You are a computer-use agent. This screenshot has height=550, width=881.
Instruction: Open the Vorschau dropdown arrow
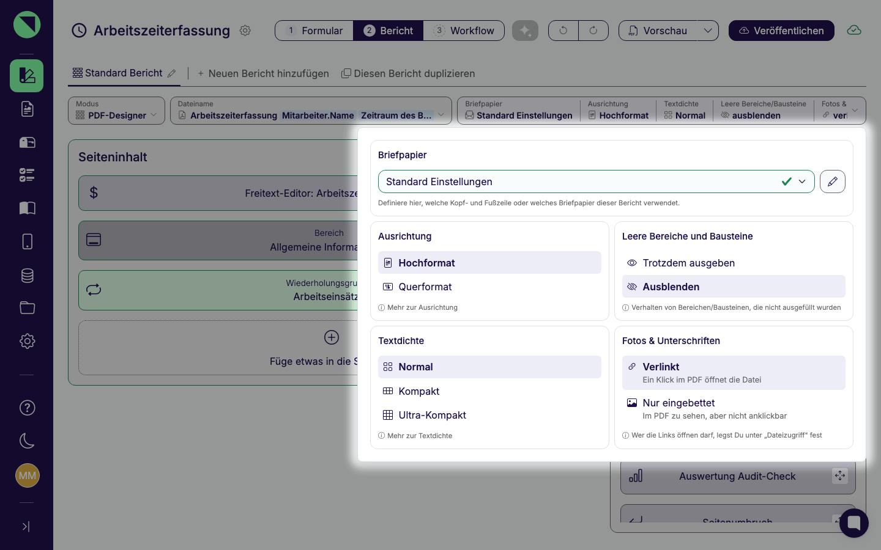(708, 31)
